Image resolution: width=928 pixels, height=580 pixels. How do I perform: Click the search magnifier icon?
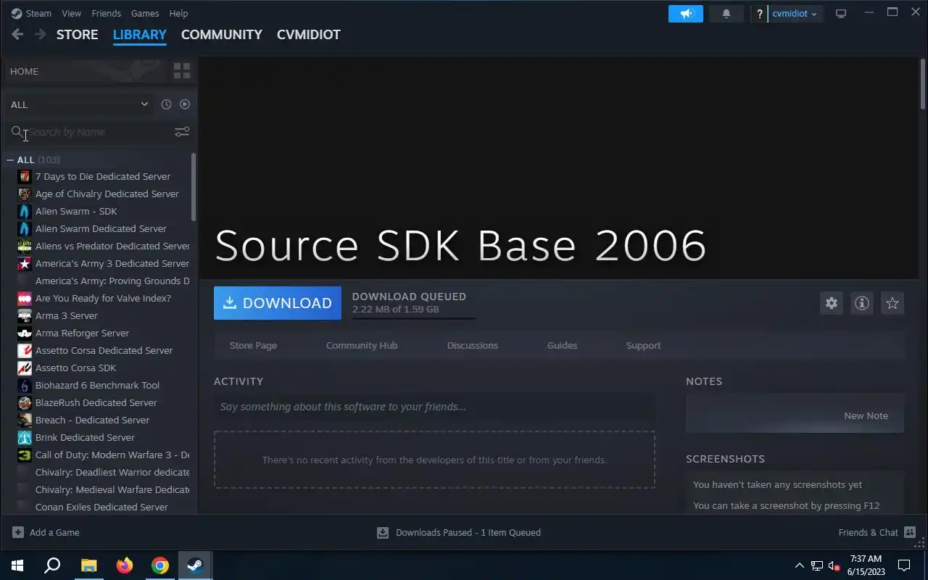pos(17,131)
